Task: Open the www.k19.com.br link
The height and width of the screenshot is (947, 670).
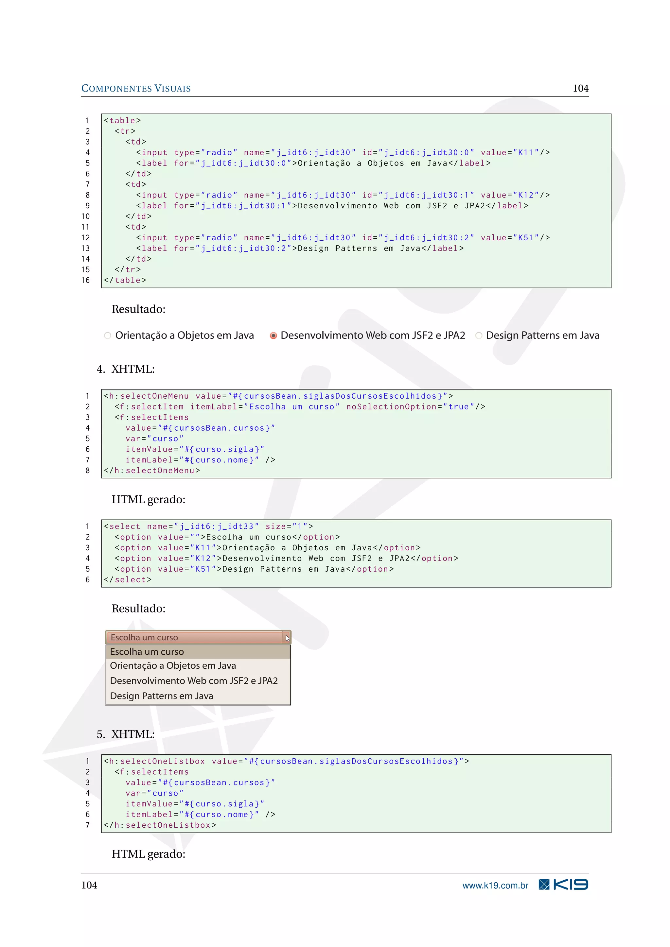Action: click(495, 886)
